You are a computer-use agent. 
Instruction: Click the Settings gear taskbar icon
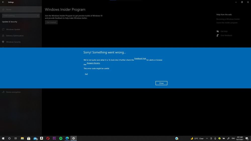click(x=73, y=138)
